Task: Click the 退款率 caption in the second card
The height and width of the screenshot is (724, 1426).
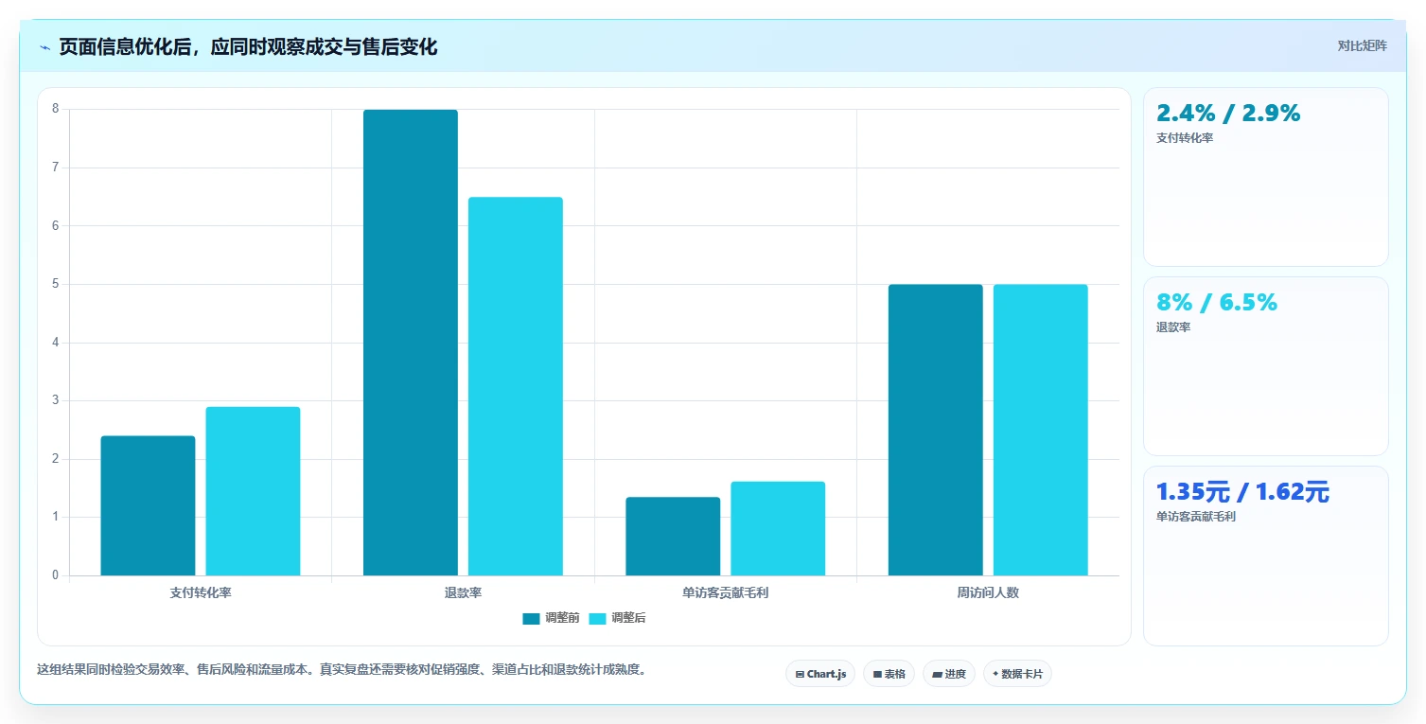Action: tap(1173, 327)
